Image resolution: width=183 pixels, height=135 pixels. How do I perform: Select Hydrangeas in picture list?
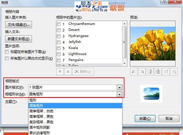[x=78, y=36]
